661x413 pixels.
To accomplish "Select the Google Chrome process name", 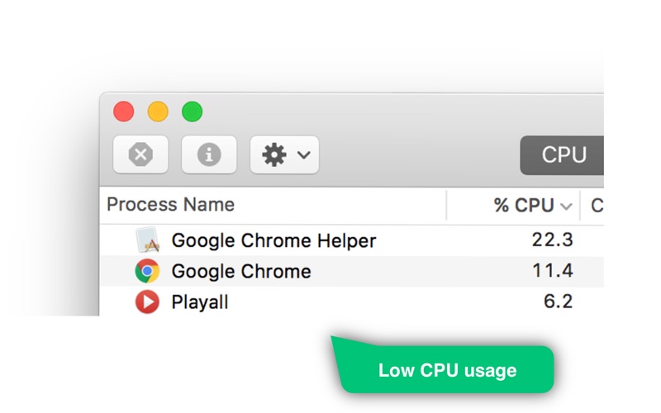I will point(241,271).
